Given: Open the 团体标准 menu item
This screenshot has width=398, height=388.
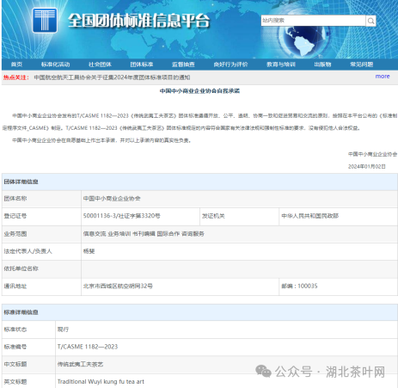Looking at the screenshot, I should point(142,65).
